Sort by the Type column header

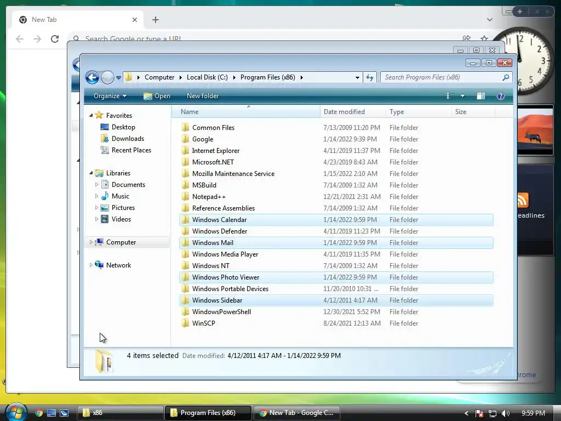point(419,112)
